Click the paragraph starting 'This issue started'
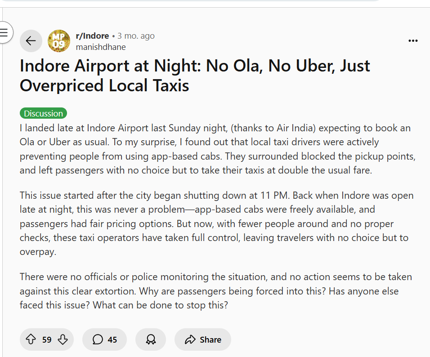This screenshot has width=430, height=357. [215, 223]
